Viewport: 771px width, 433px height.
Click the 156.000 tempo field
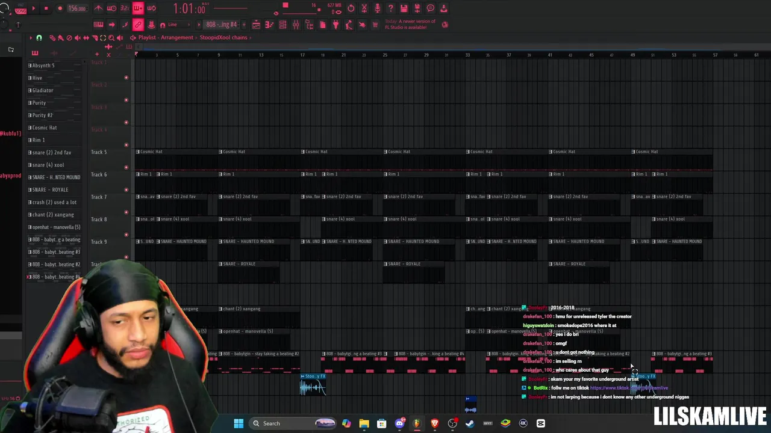[77, 8]
